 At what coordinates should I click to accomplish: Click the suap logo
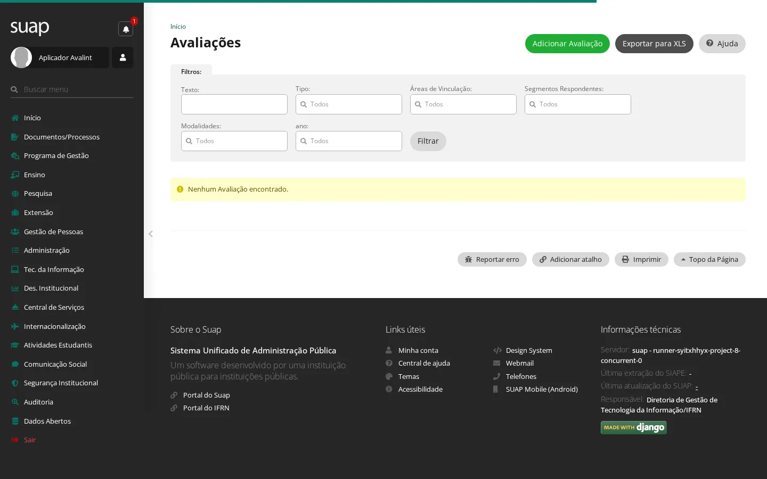click(x=30, y=28)
